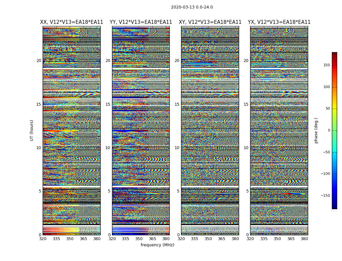Click the XY, V12*V13=EA18*EA11 panel title
Screen dimensions: 342x261
coord(210,22)
